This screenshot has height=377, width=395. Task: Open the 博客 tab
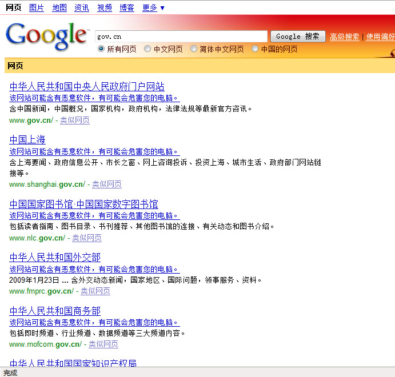(x=127, y=7)
